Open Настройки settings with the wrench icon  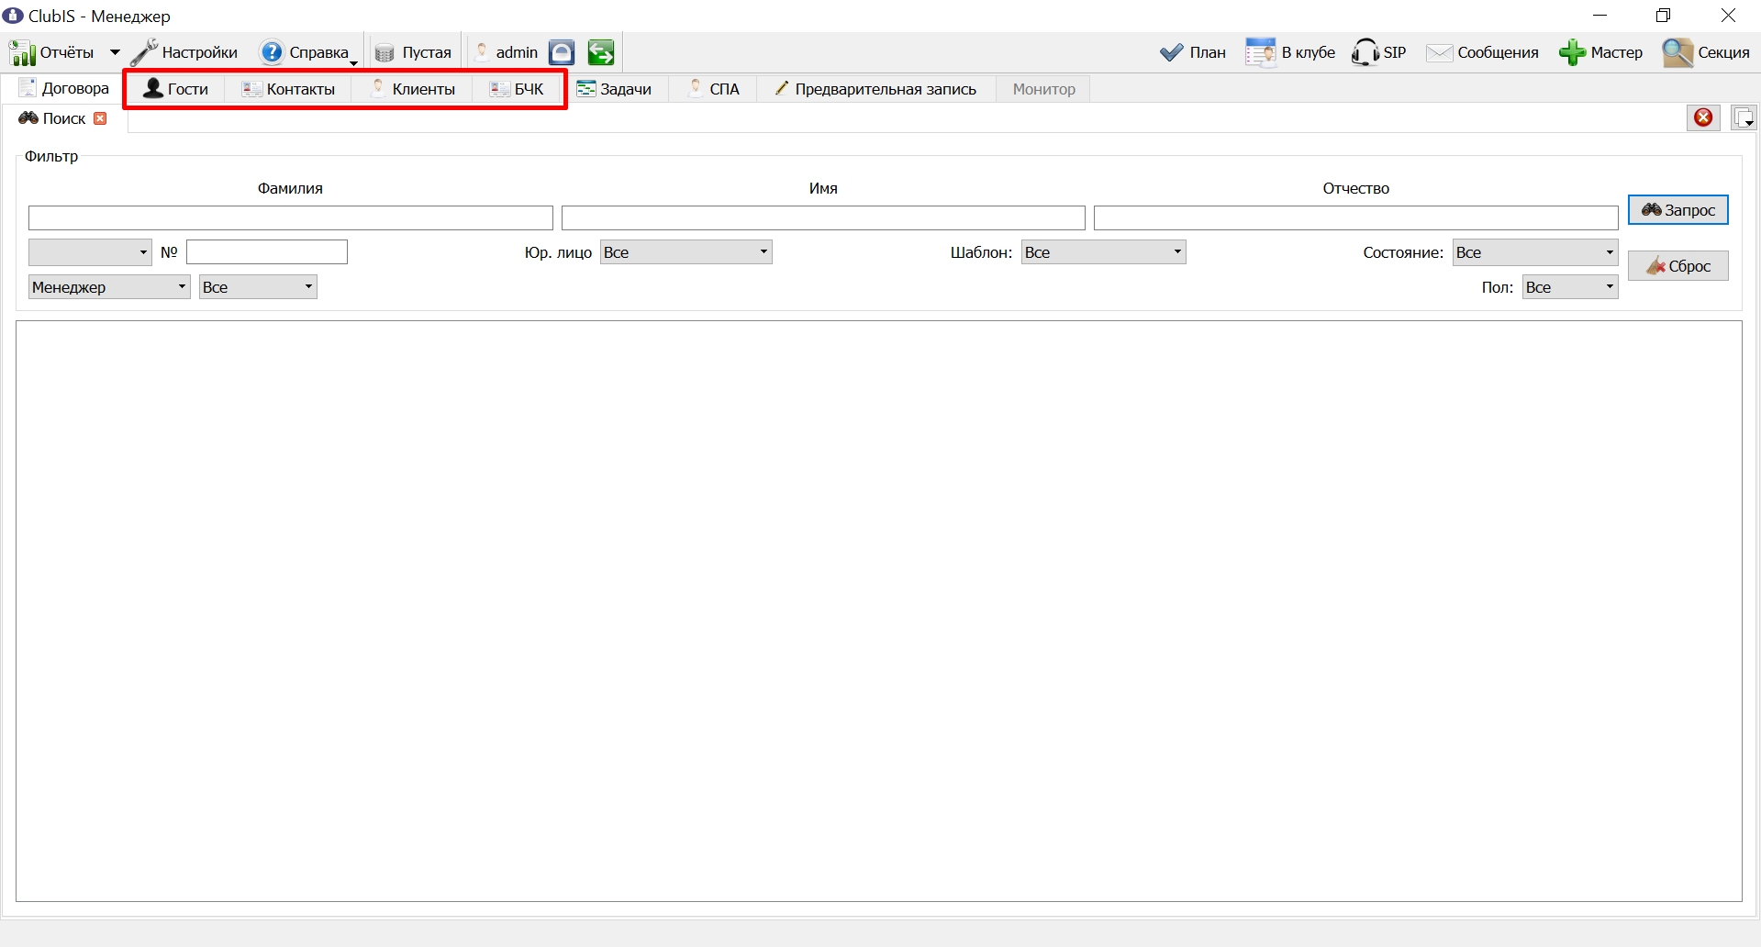click(x=144, y=53)
